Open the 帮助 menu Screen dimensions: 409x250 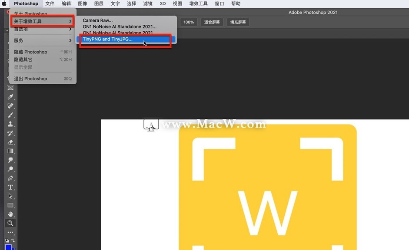pos(236,3)
